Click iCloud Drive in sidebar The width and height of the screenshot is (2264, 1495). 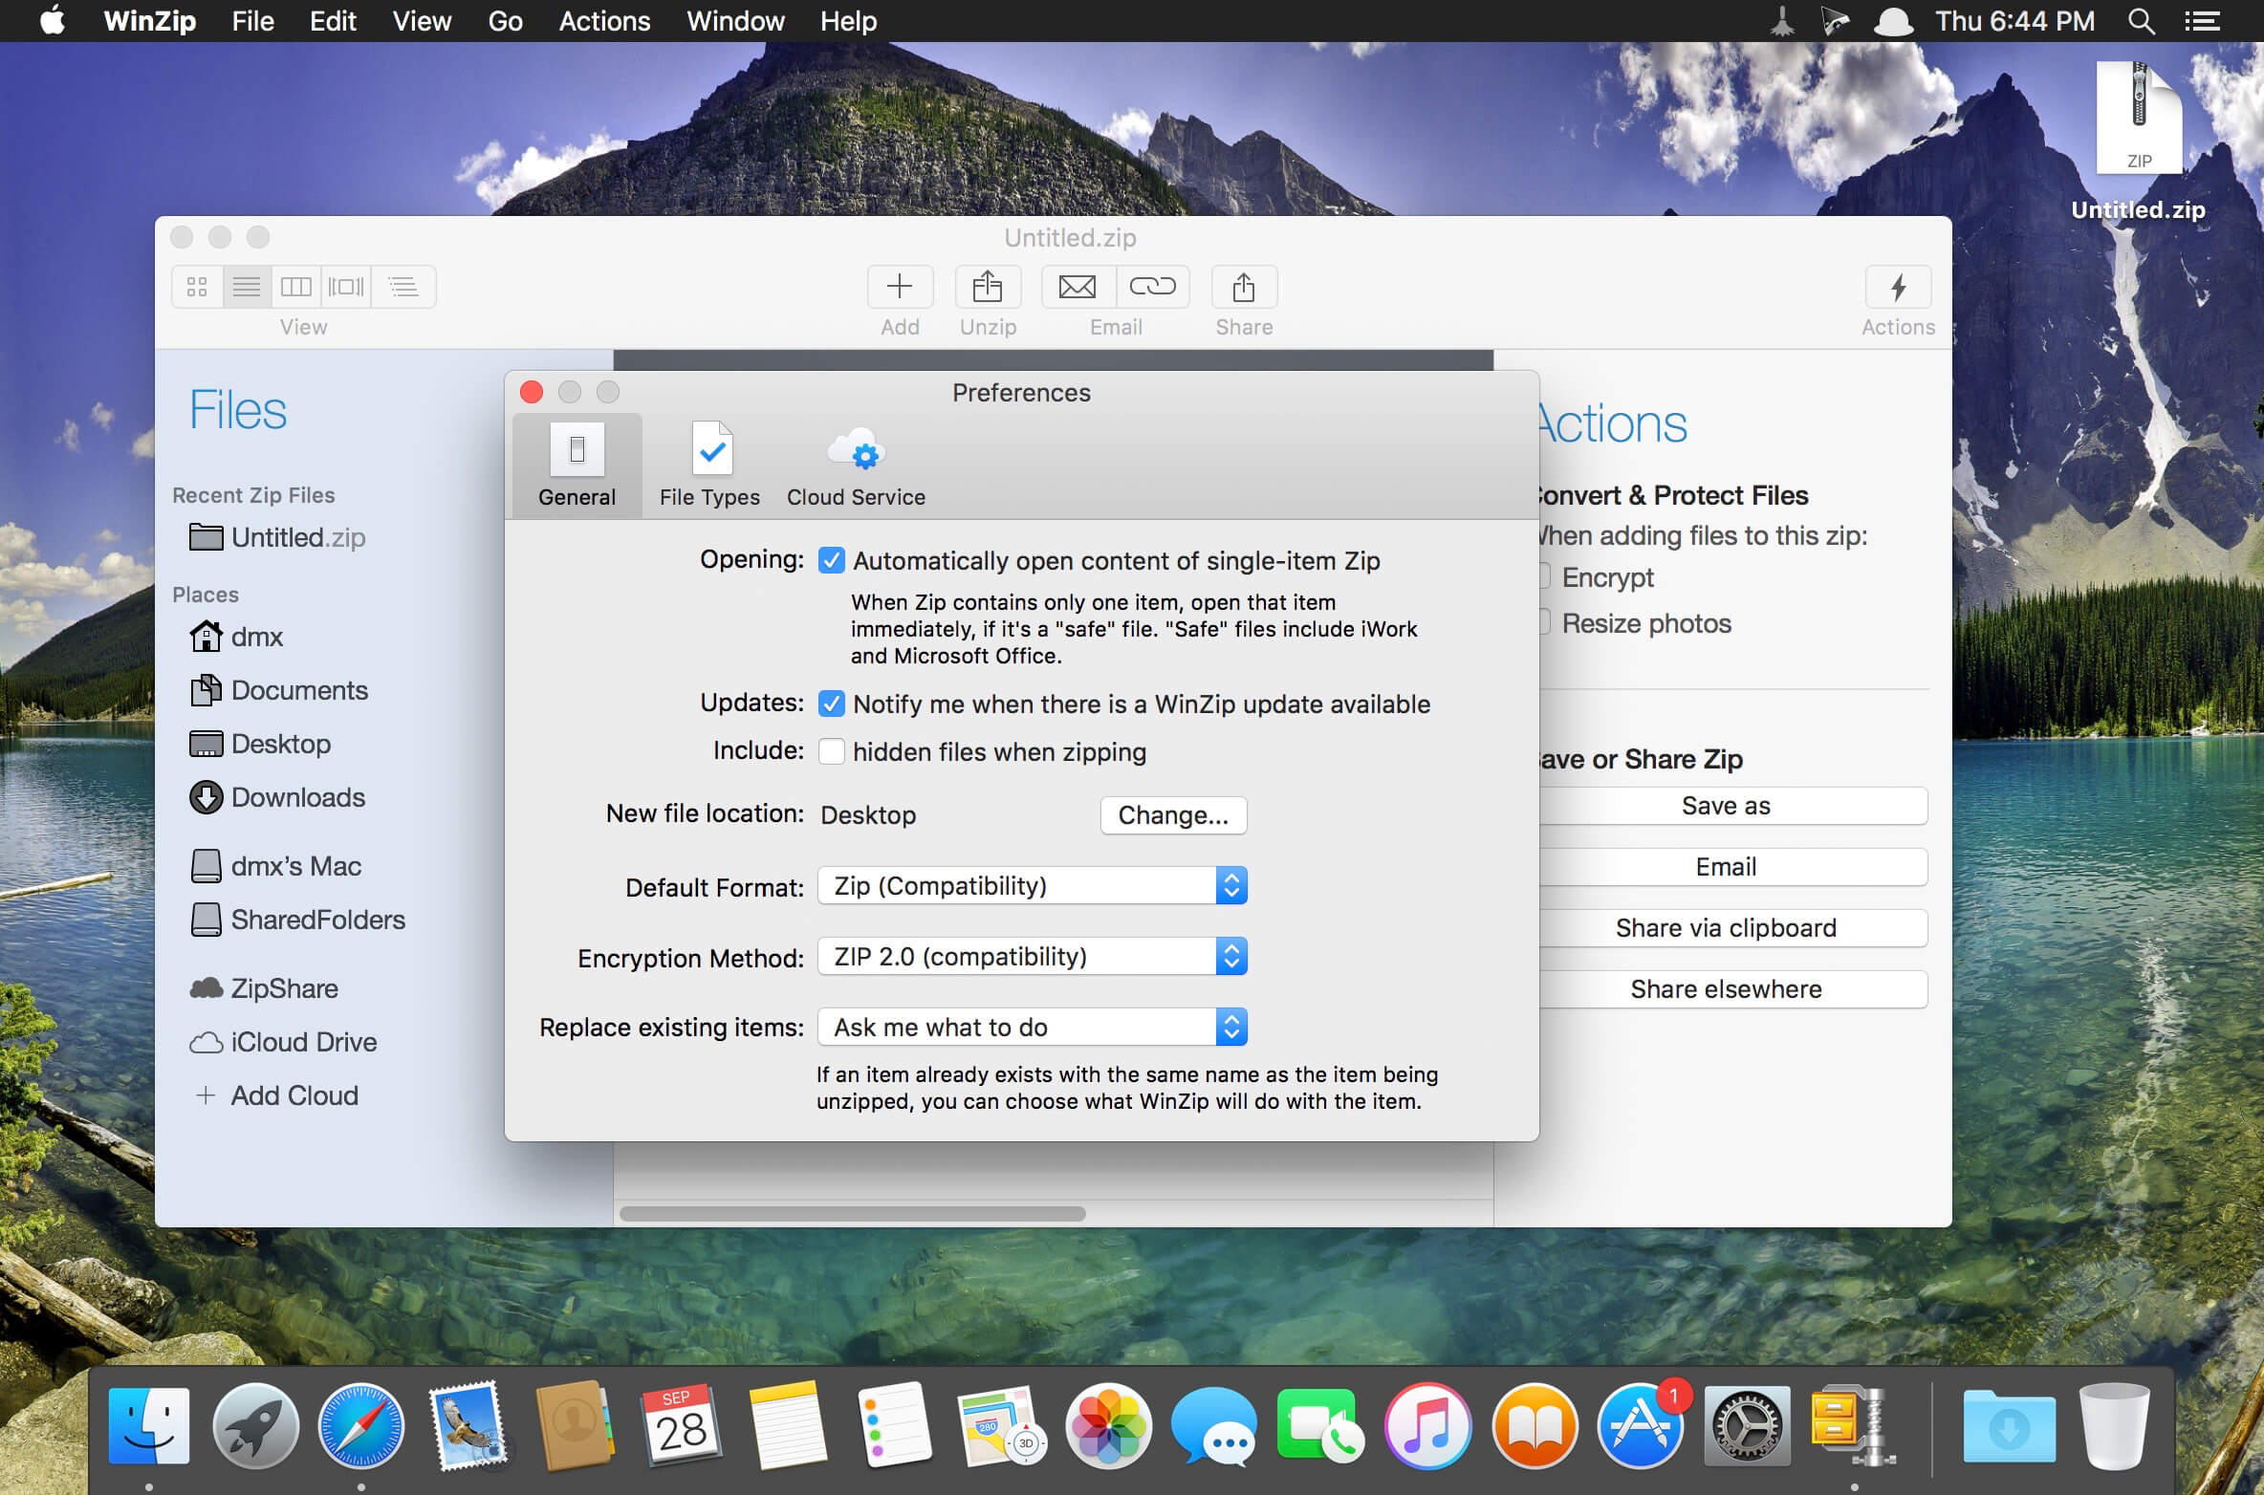302,1041
